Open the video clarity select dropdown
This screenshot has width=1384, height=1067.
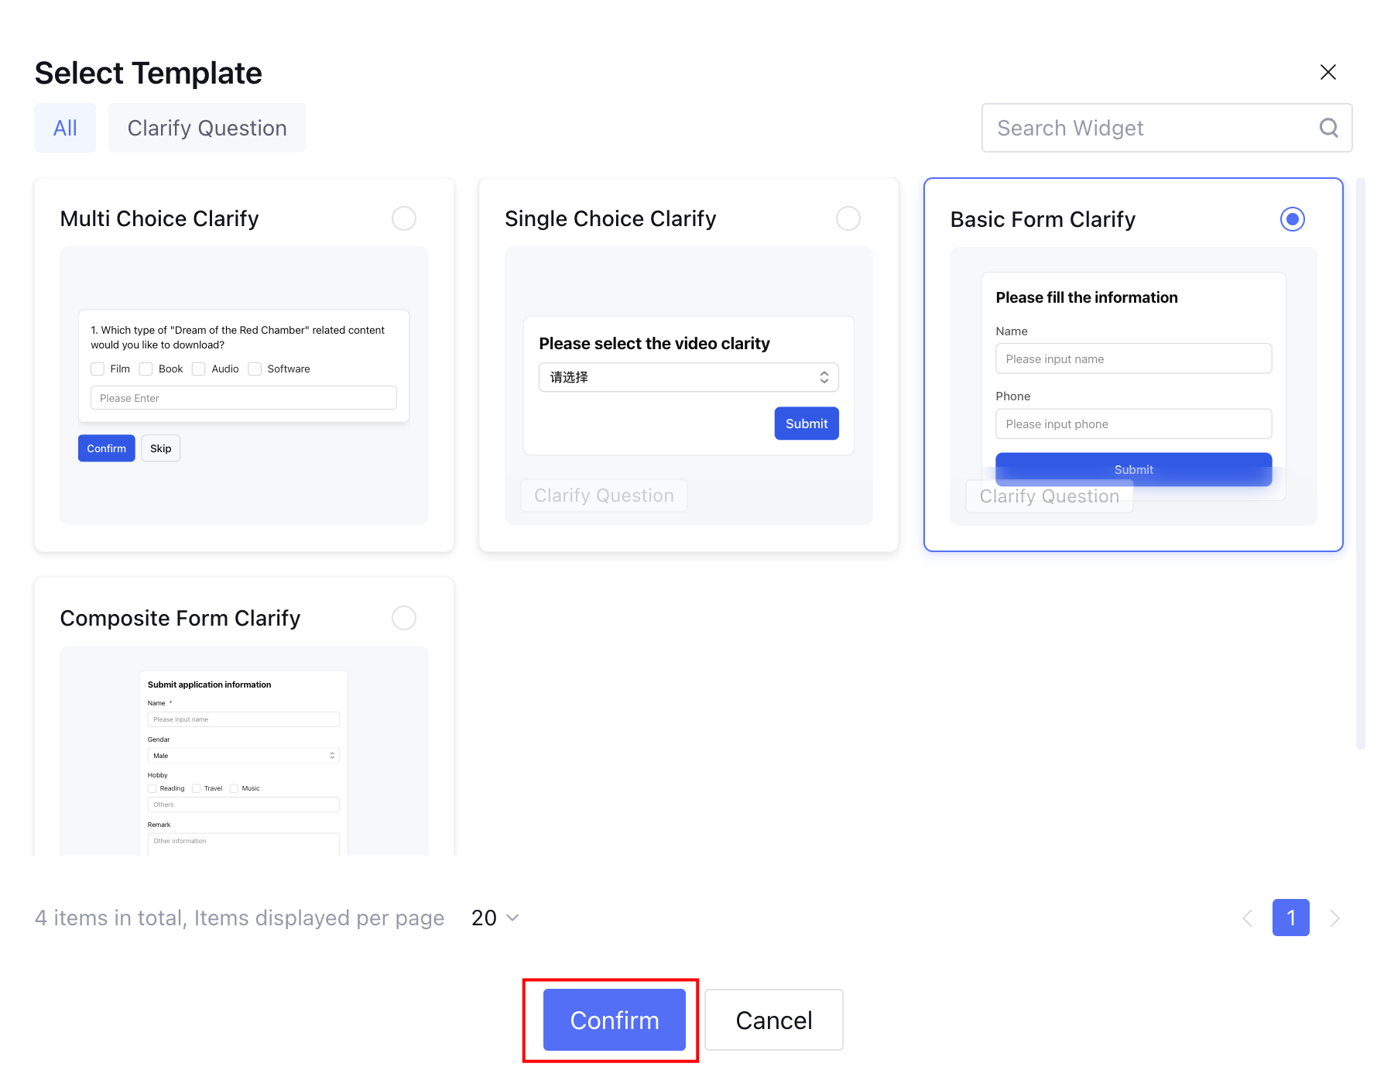click(x=688, y=377)
